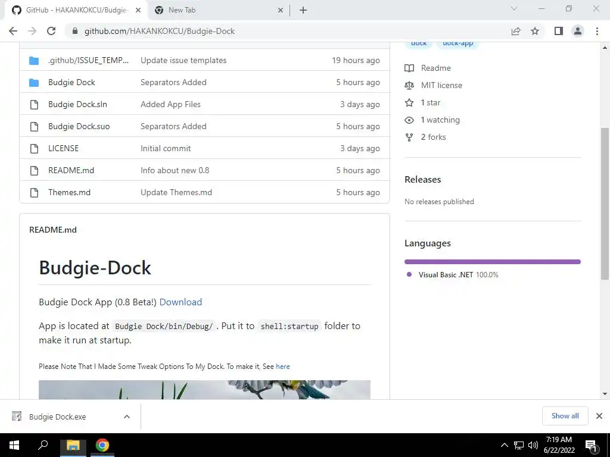Click the volume speaker tray icon
This screenshot has height=457, width=610.
coord(533,445)
